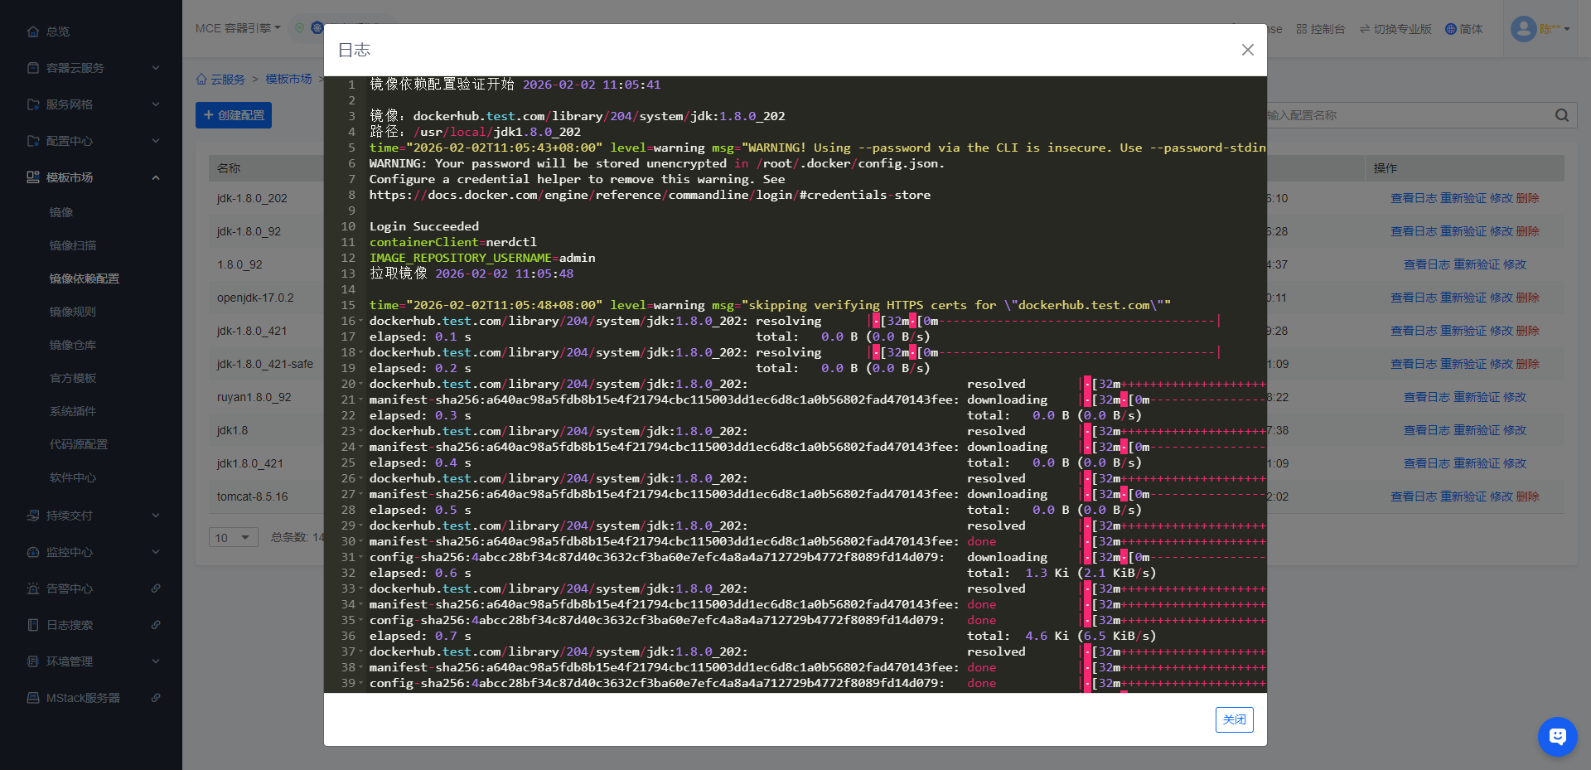Viewport: 1591px width, 770px height.
Task: Click the 创建配置 button
Action: click(234, 115)
